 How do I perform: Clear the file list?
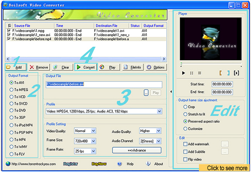62,67
